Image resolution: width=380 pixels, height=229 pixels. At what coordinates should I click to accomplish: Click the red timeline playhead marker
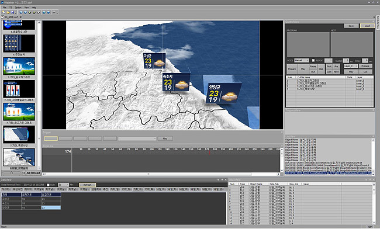point(209,152)
